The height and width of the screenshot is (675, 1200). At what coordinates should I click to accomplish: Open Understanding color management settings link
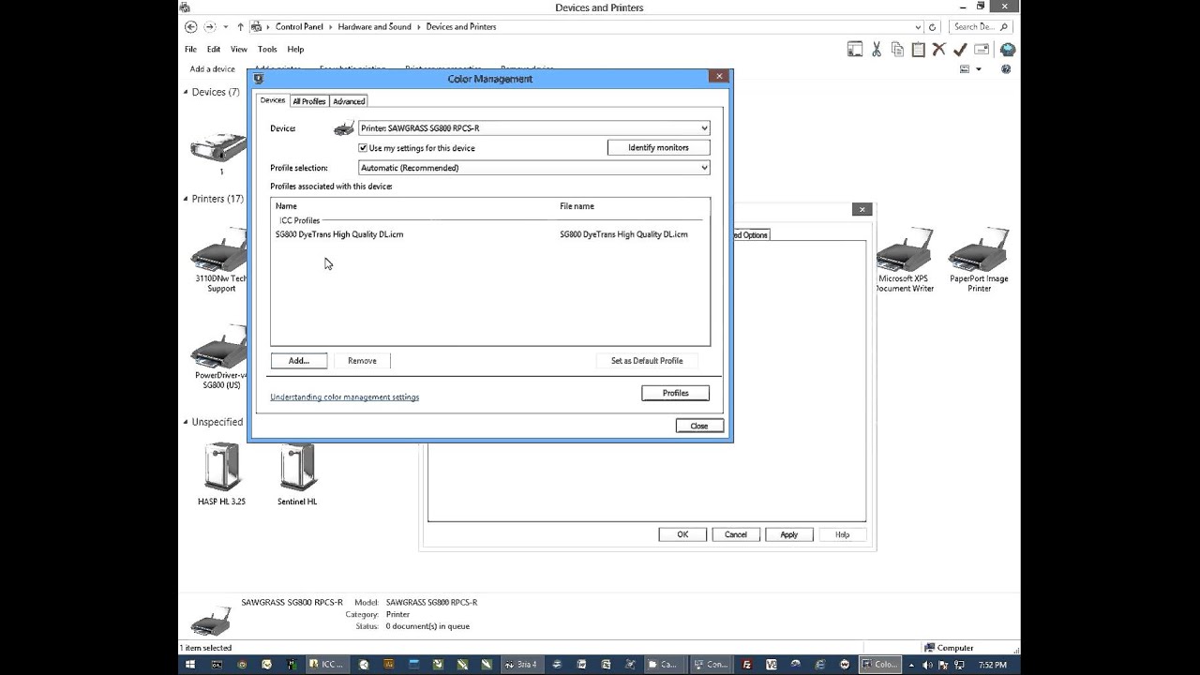pos(344,397)
